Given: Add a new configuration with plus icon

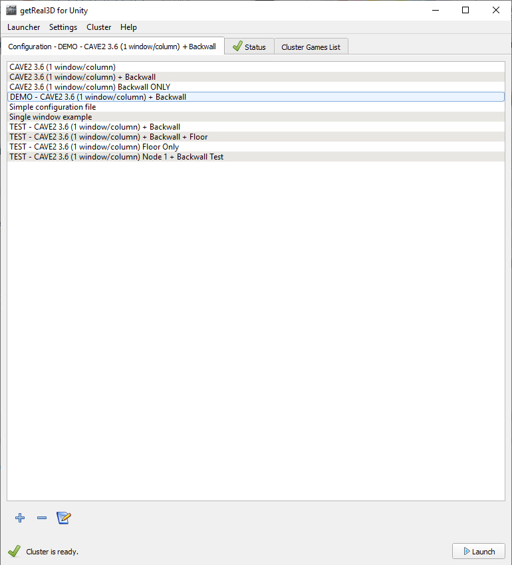Looking at the screenshot, I should click(20, 518).
